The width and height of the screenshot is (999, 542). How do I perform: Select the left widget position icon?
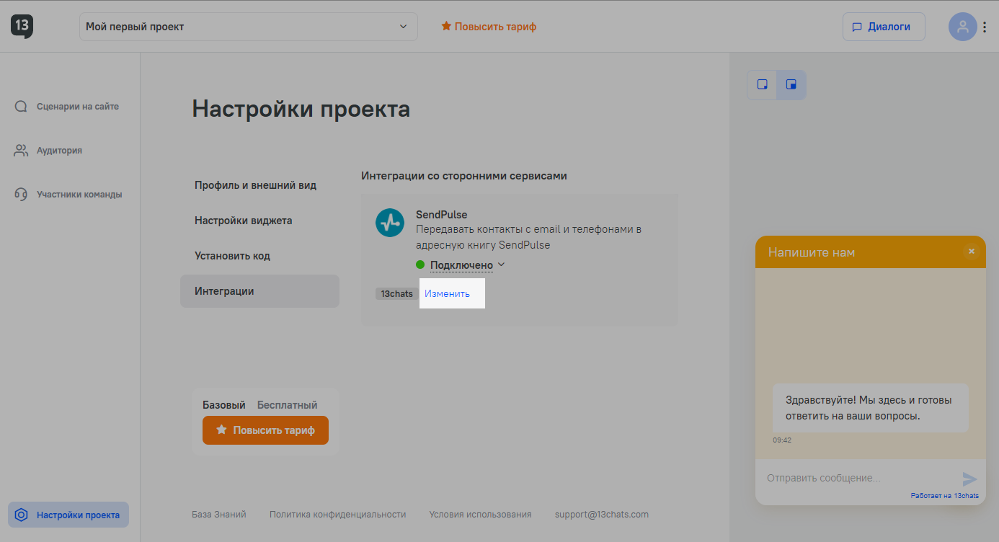(x=762, y=85)
